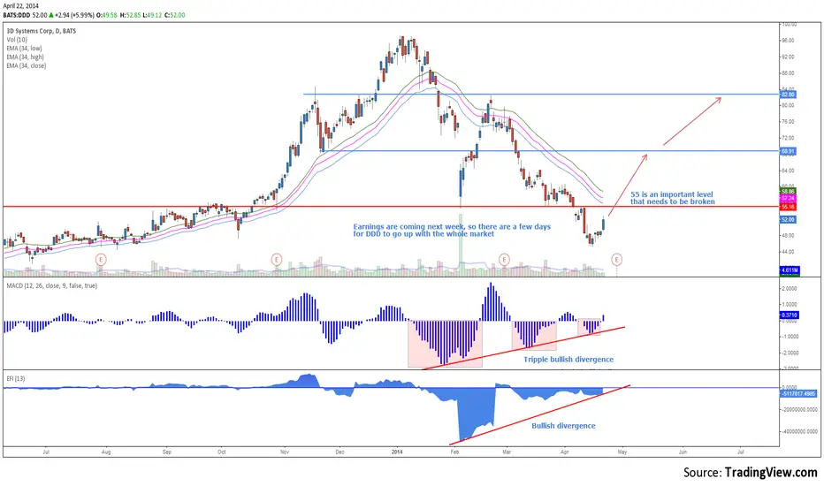Click the 76.00 price axis label
This screenshot has height=486, width=824.
[788, 122]
